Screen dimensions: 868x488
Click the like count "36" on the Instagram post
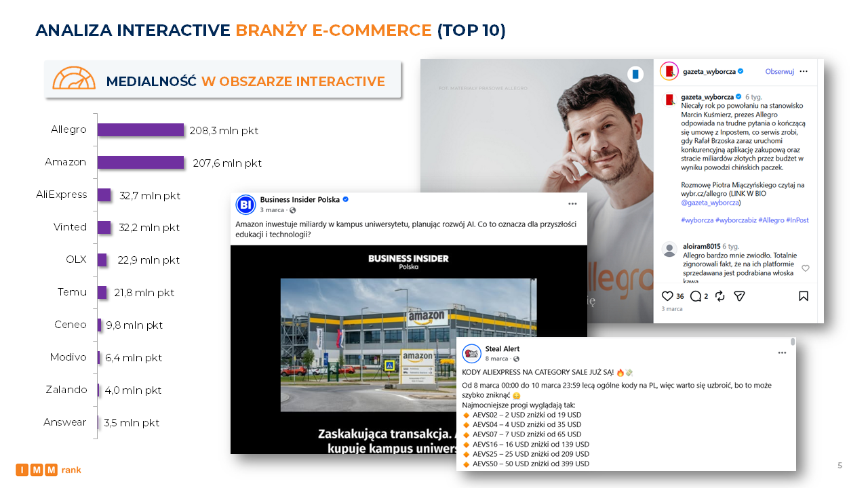tap(680, 296)
